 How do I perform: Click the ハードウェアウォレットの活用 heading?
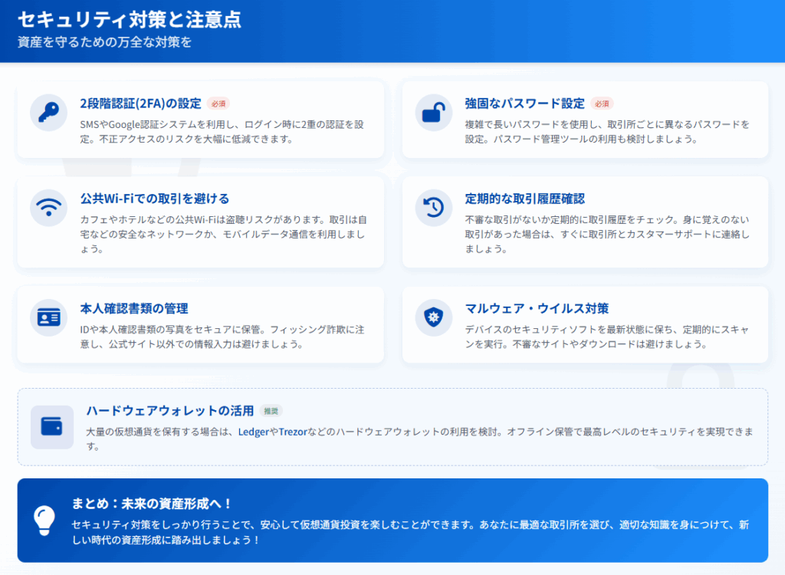pos(169,410)
